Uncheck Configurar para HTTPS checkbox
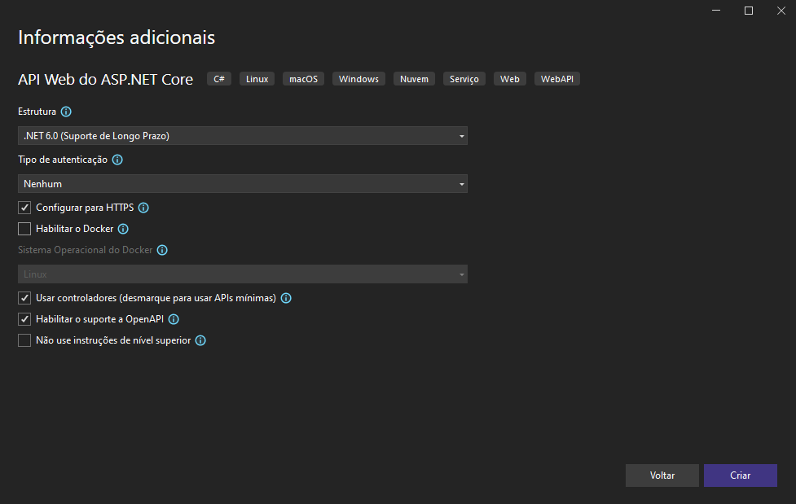This screenshot has height=504, width=796. [24, 208]
